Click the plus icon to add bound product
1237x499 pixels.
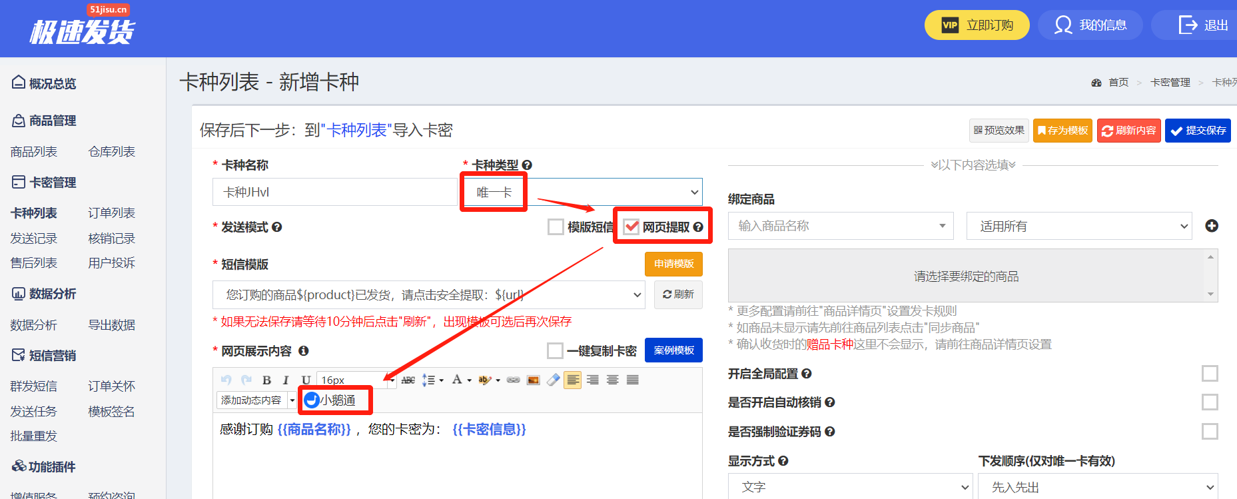(x=1212, y=226)
